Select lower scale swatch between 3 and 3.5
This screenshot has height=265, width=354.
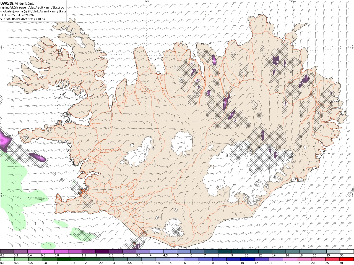(x=120, y=259)
